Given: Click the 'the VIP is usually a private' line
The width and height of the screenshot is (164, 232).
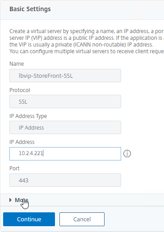Looking at the screenshot, I should pos(81,45).
